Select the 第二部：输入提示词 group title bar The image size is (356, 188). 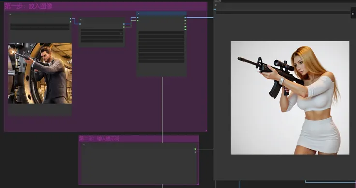point(139,139)
